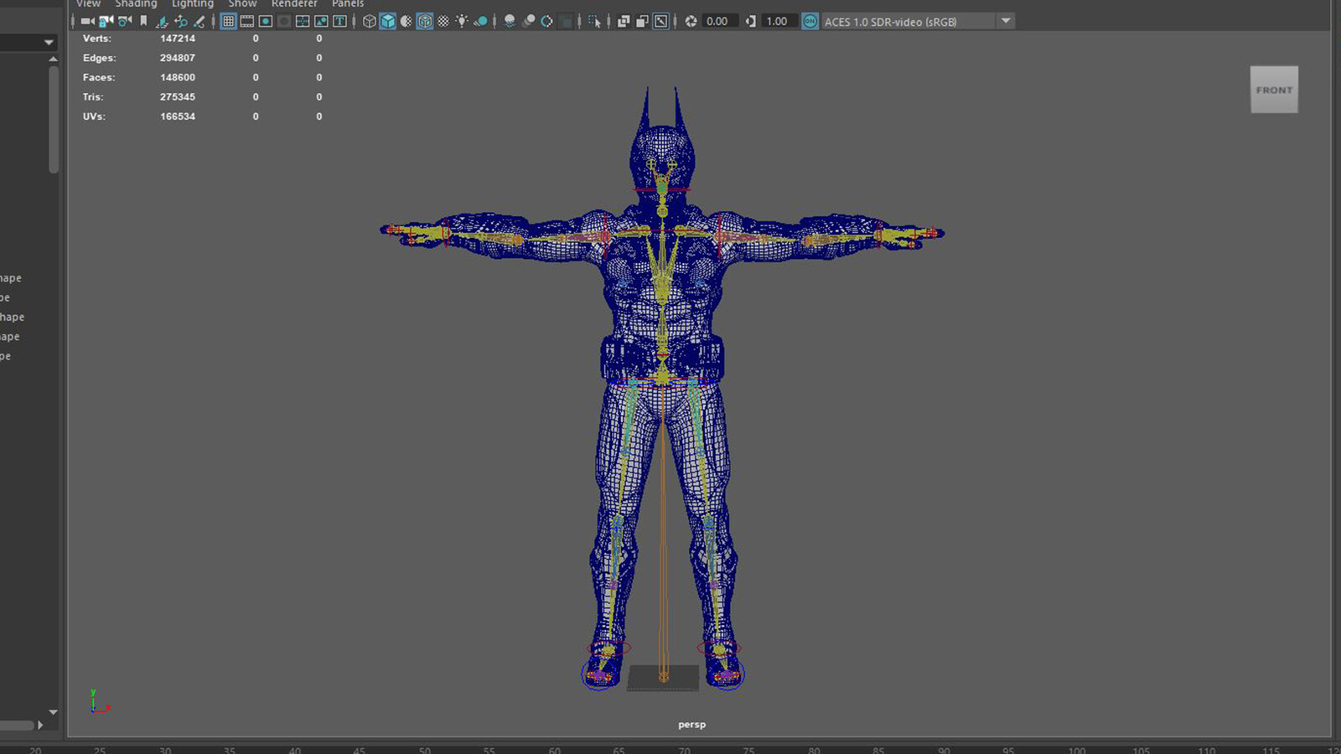Open the View panel menu
Image resolution: width=1341 pixels, height=754 pixels.
click(x=89, y=4)
